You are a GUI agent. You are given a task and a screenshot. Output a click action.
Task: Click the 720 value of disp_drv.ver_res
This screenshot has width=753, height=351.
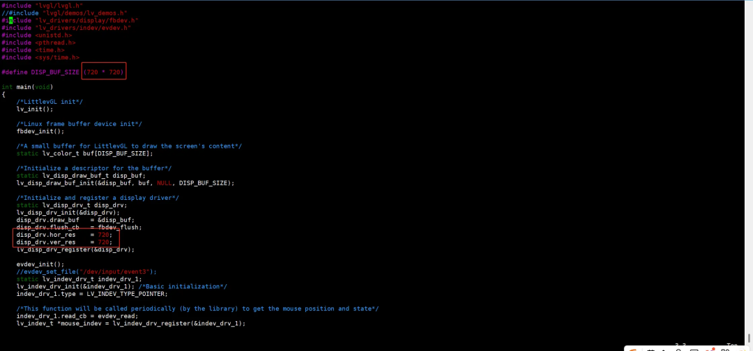(x=103, y=242)
